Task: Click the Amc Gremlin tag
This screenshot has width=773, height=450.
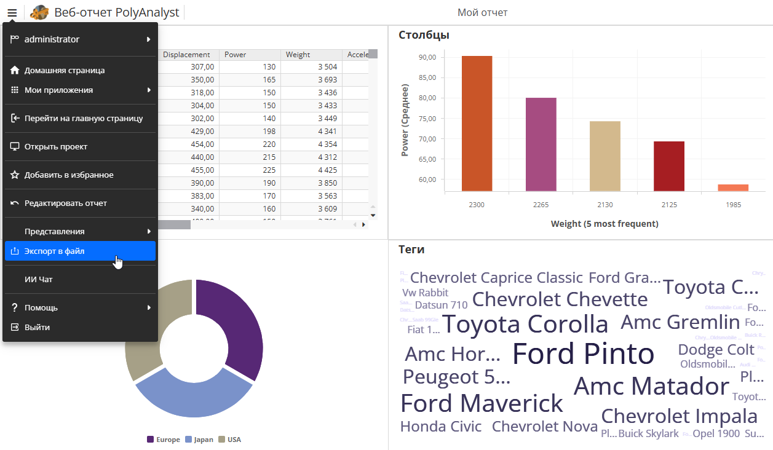Action: coord(680,322)
